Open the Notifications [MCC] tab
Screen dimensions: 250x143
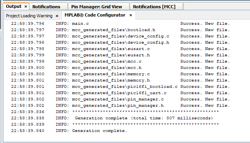tap(154, 7)
